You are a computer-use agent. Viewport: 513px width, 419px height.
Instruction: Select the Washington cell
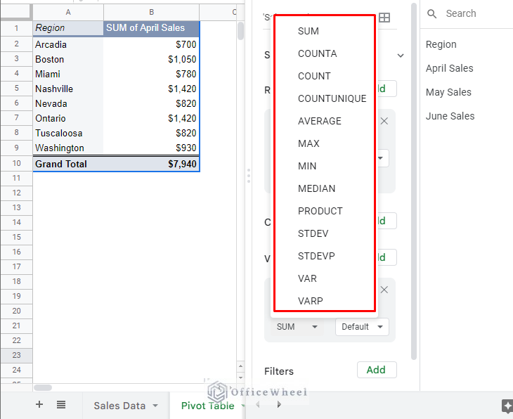pos(68,148)
